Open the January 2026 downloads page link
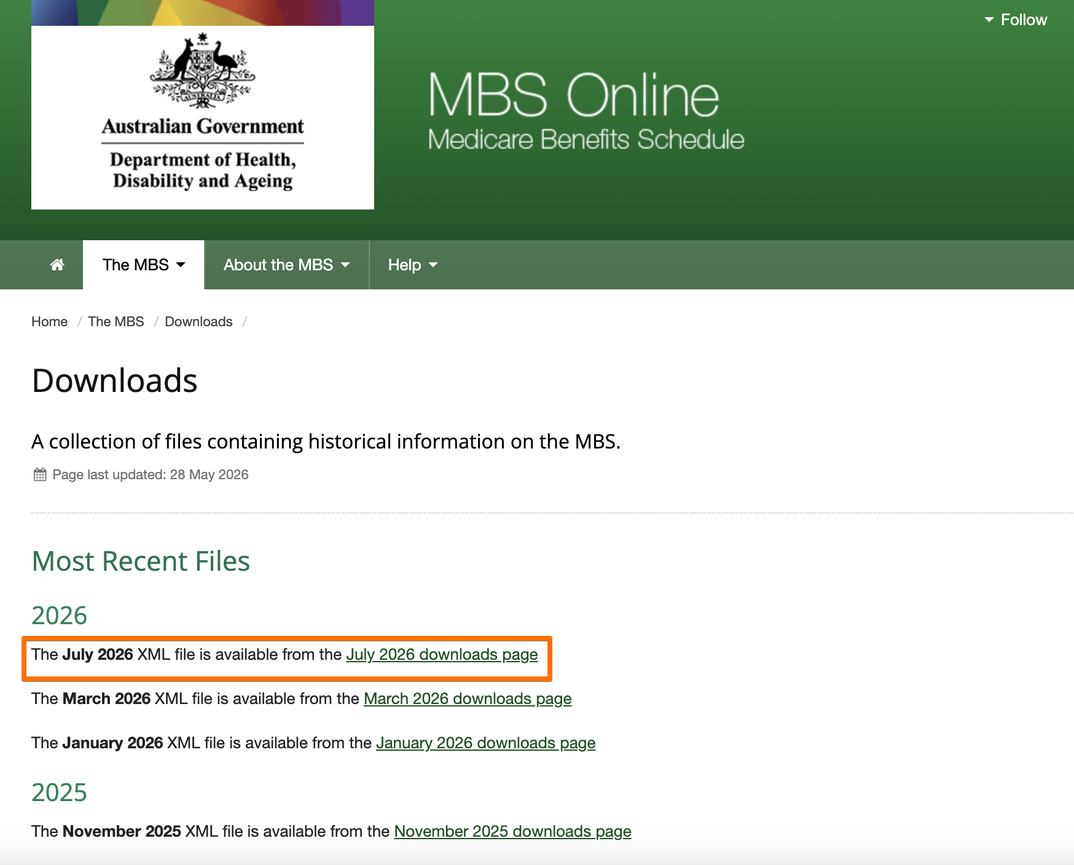This screenshot has width=1074, height=865. [x=486, y=743]
